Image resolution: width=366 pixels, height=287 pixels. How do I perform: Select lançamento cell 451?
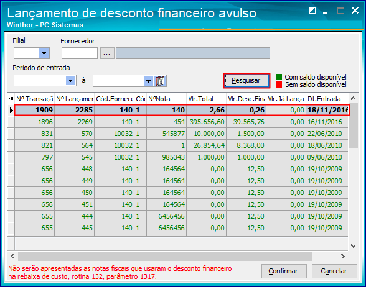pos(75,204)
